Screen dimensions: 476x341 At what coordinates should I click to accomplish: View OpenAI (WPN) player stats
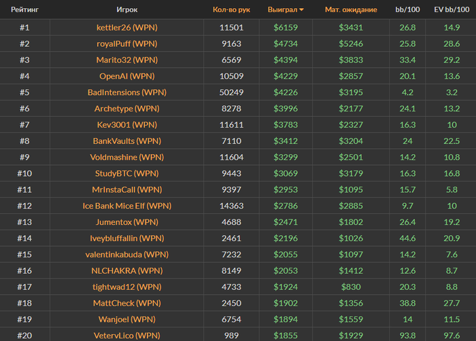coord(126,76)
